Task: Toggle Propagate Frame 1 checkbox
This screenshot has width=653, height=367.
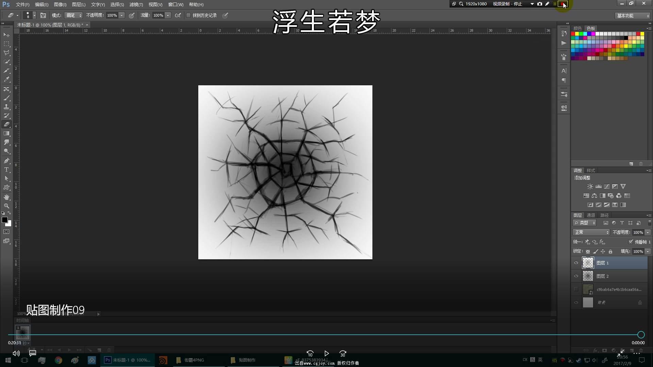Action: tap(631, 242)
